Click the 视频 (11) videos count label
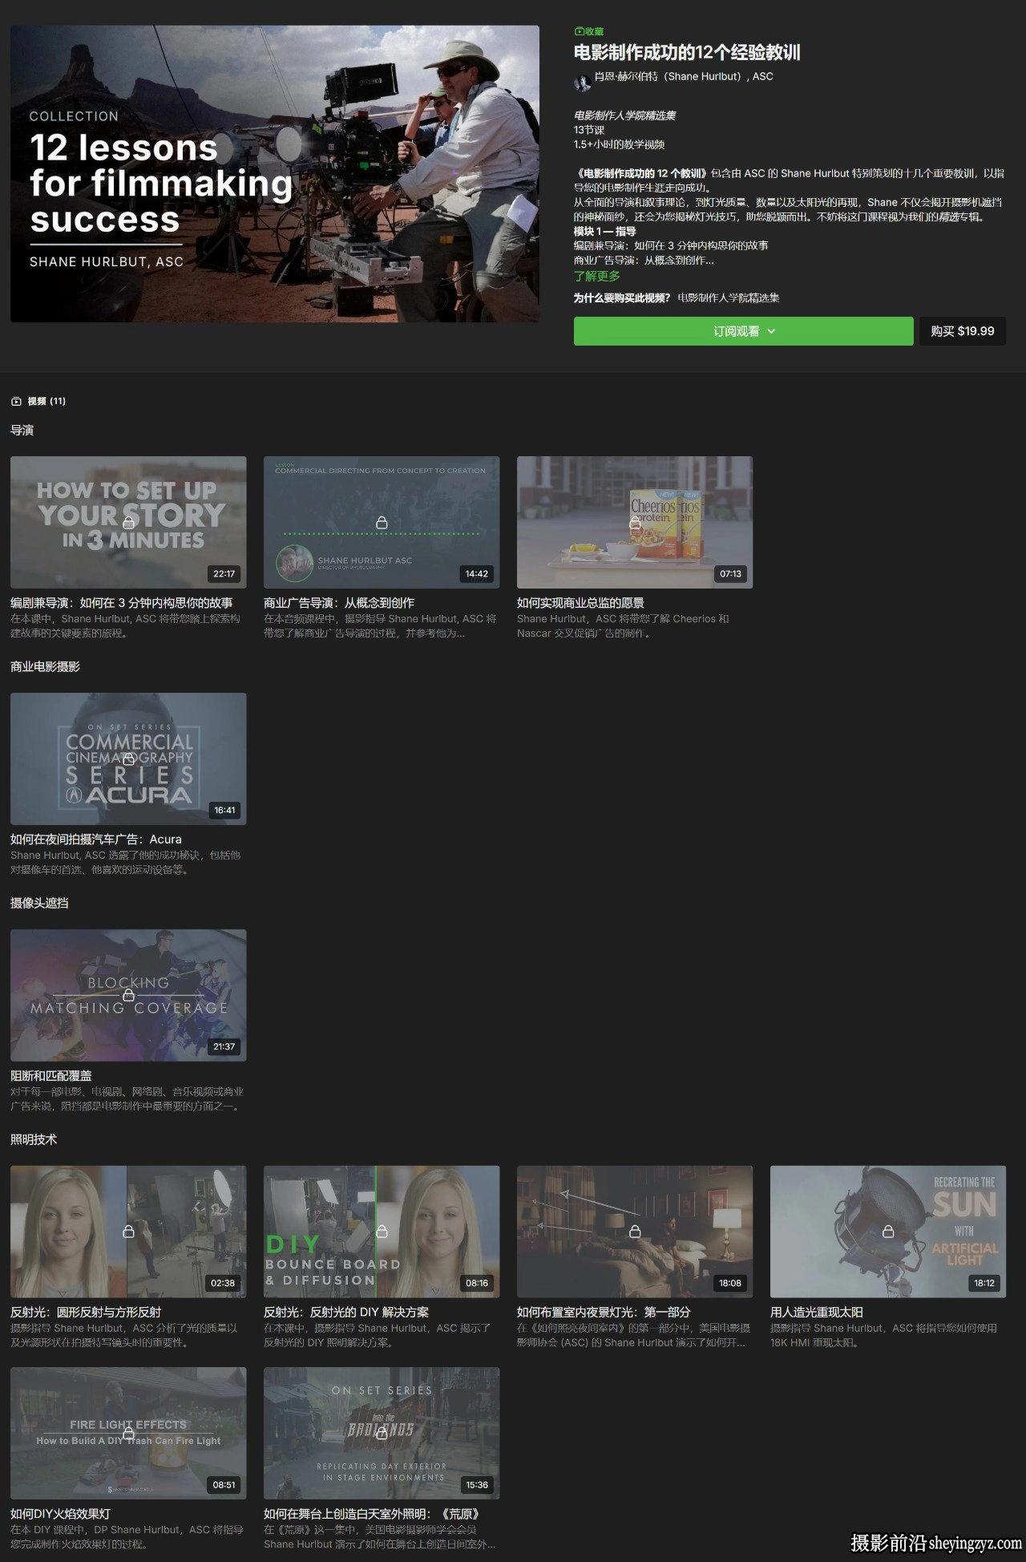The height and width of the screenshot is (1562, 1026). 46,401
